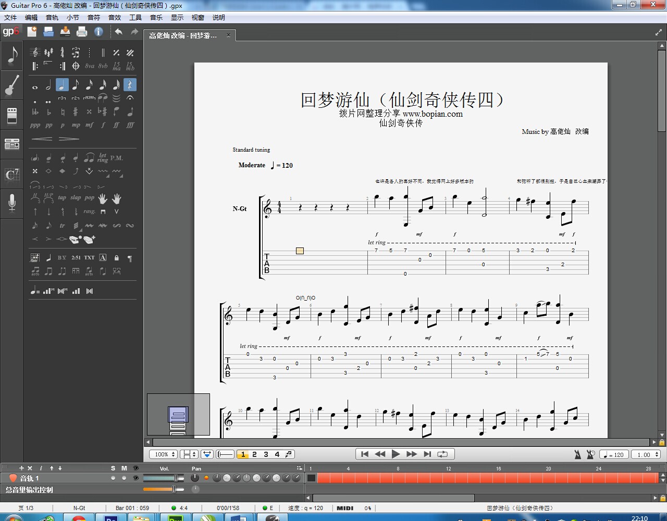Select voice 2 in voice selector

[x=254, y=454]
